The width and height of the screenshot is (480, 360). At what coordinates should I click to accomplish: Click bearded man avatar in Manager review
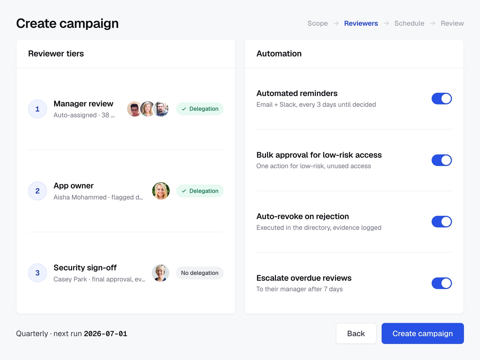click(x=161, y=109)
